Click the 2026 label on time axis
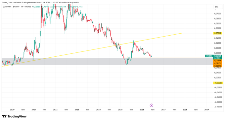The image size is (225, 121). pyautogui.click(x=142, y=110)
